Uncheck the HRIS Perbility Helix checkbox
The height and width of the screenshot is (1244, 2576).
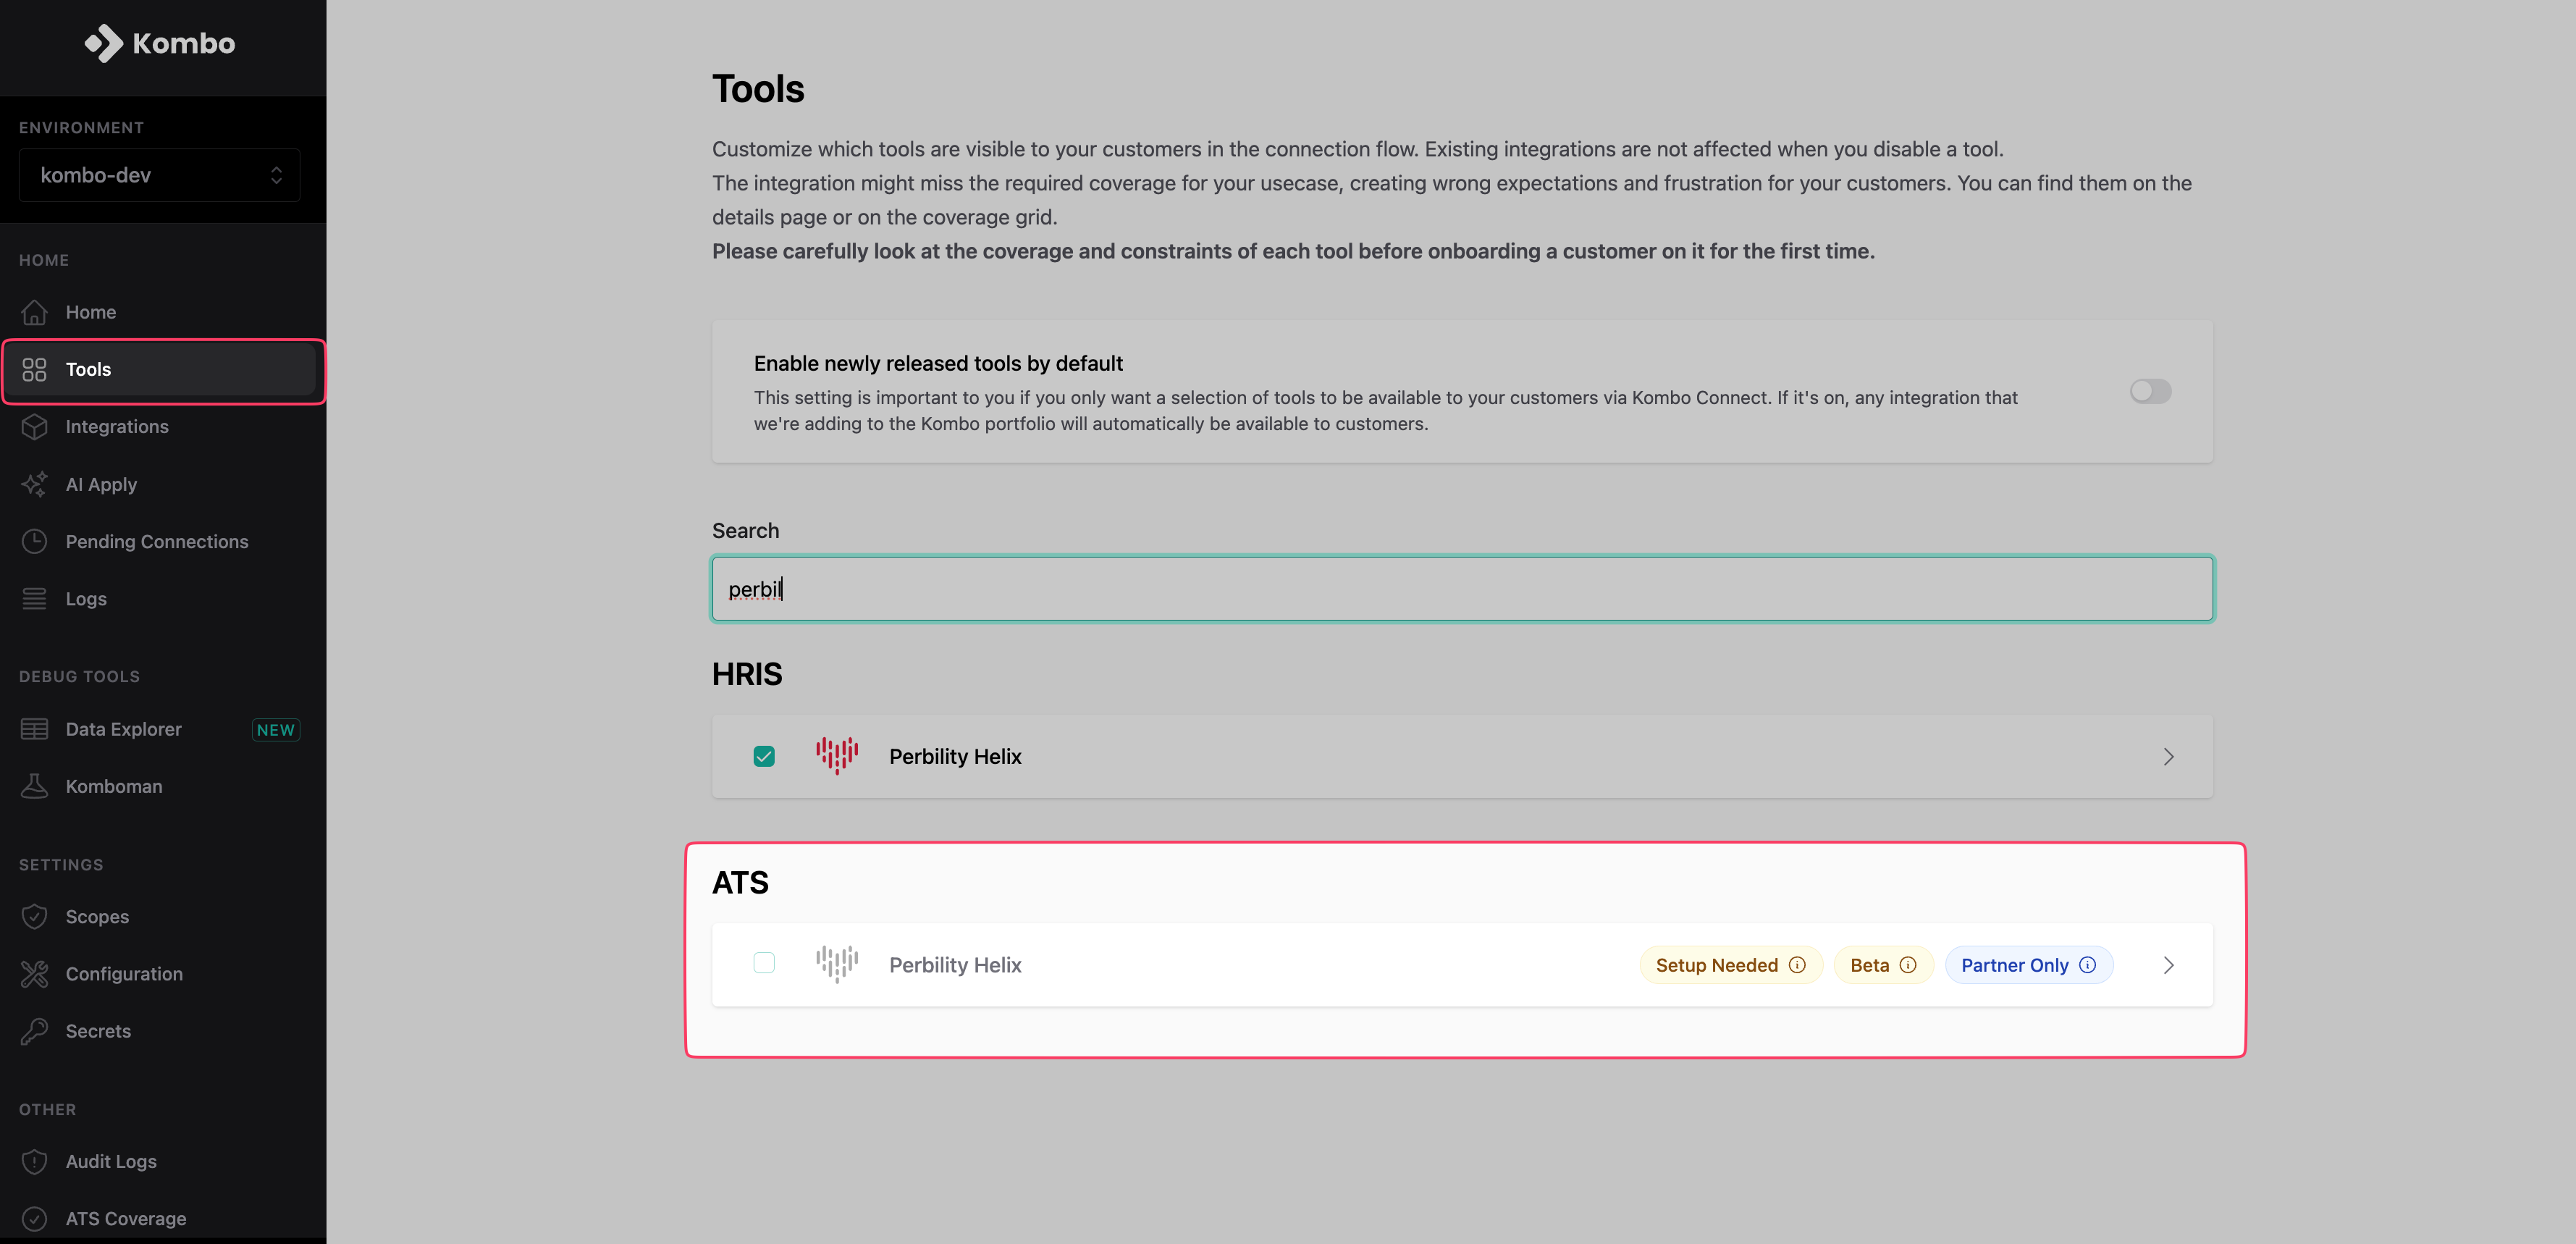(764, 757)
